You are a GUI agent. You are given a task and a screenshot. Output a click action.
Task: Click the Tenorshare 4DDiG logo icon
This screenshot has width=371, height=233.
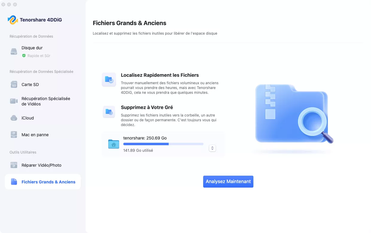(x=13, y=20)
